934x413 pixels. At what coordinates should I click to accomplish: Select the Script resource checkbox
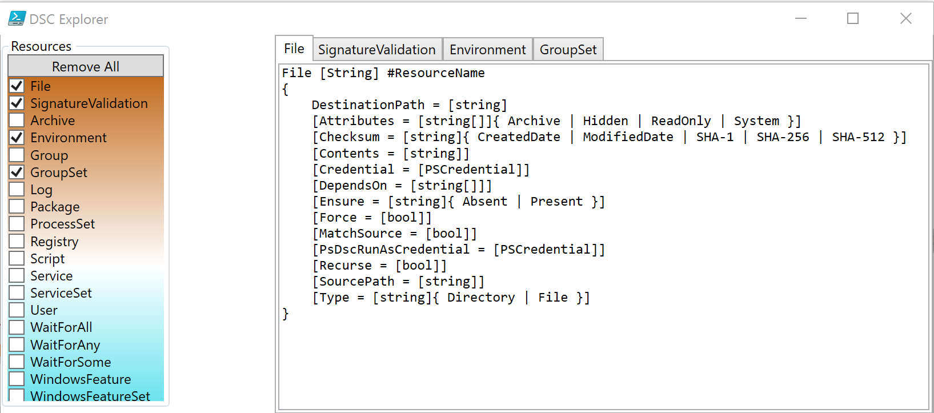pos(17,258)
